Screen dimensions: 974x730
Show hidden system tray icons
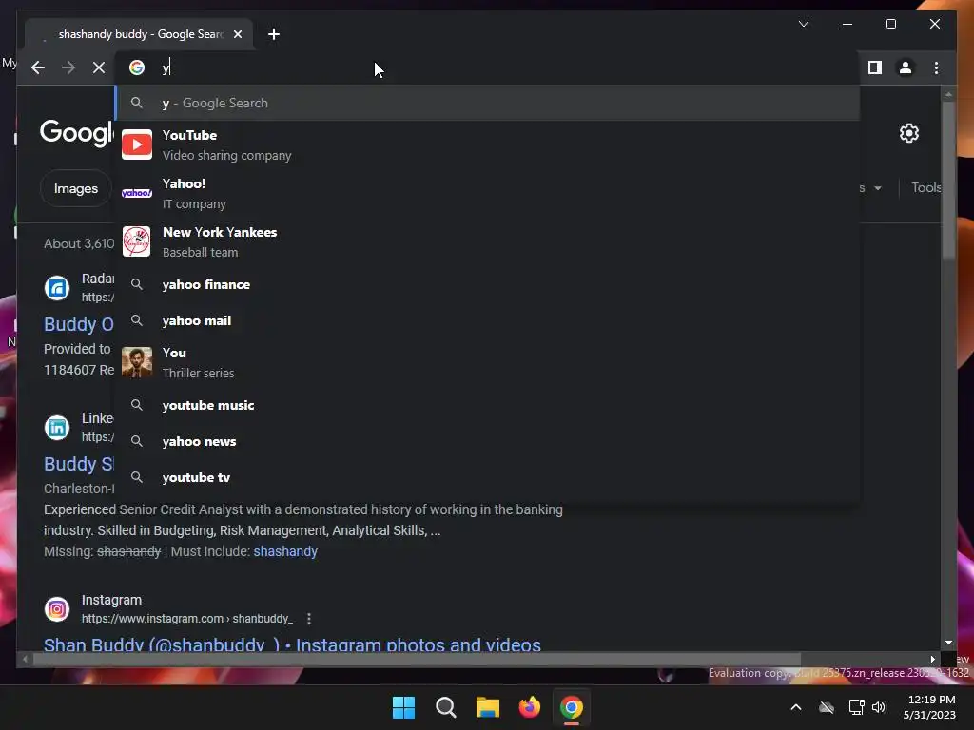[x=796, y=707]
